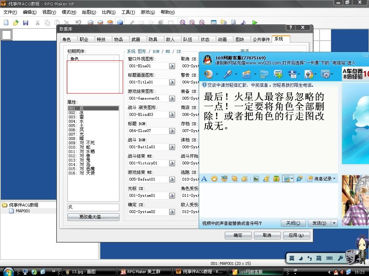Open the 工具(T) menu
369x276 pixels.
point(128,12)
